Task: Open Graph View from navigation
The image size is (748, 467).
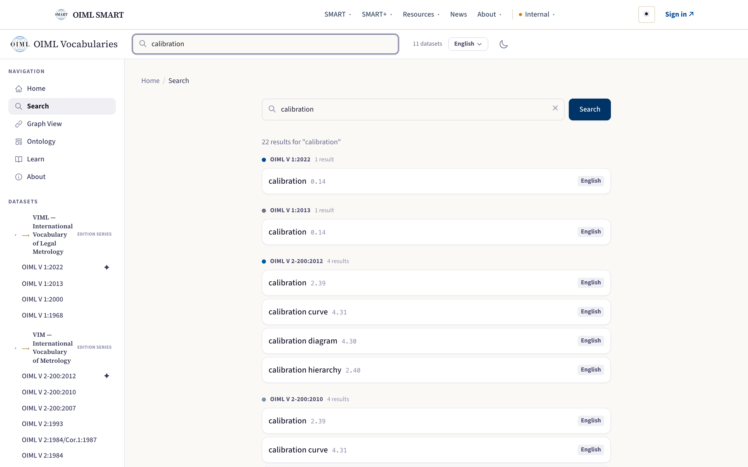Action: click(x=62, y=124)
